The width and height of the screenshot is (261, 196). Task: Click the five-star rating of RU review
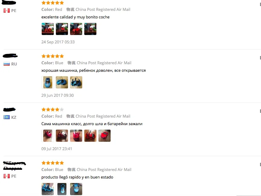[53, 56]
